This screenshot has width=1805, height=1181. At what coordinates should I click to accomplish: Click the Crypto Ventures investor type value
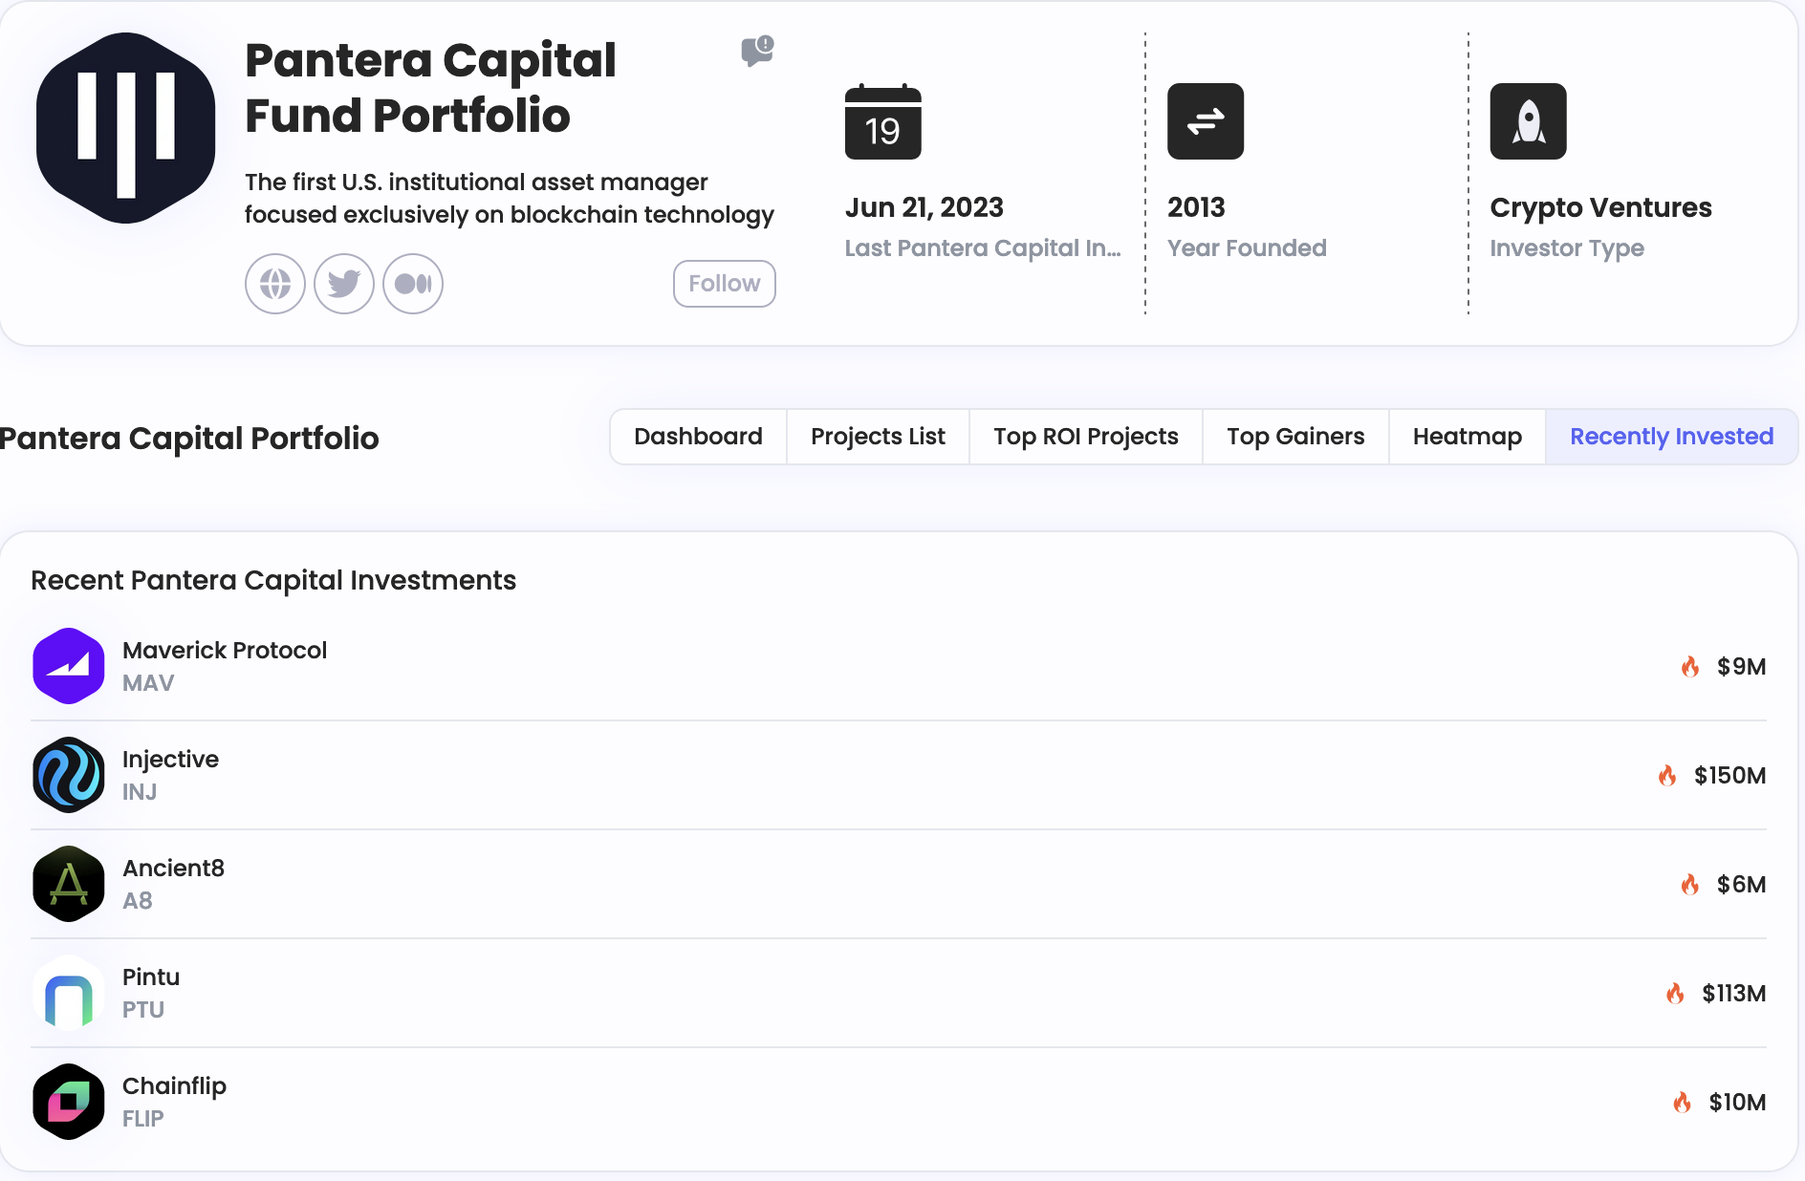[x=1600, y=208]
